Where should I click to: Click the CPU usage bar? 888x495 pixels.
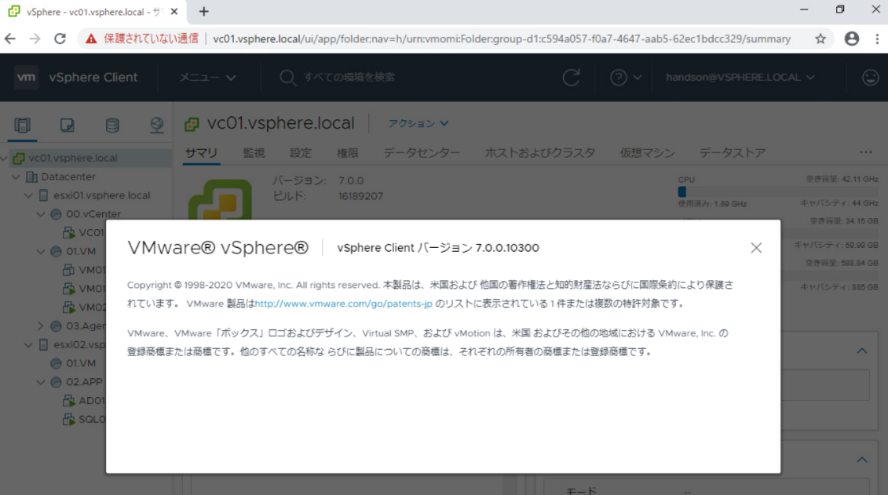point(777,192)
